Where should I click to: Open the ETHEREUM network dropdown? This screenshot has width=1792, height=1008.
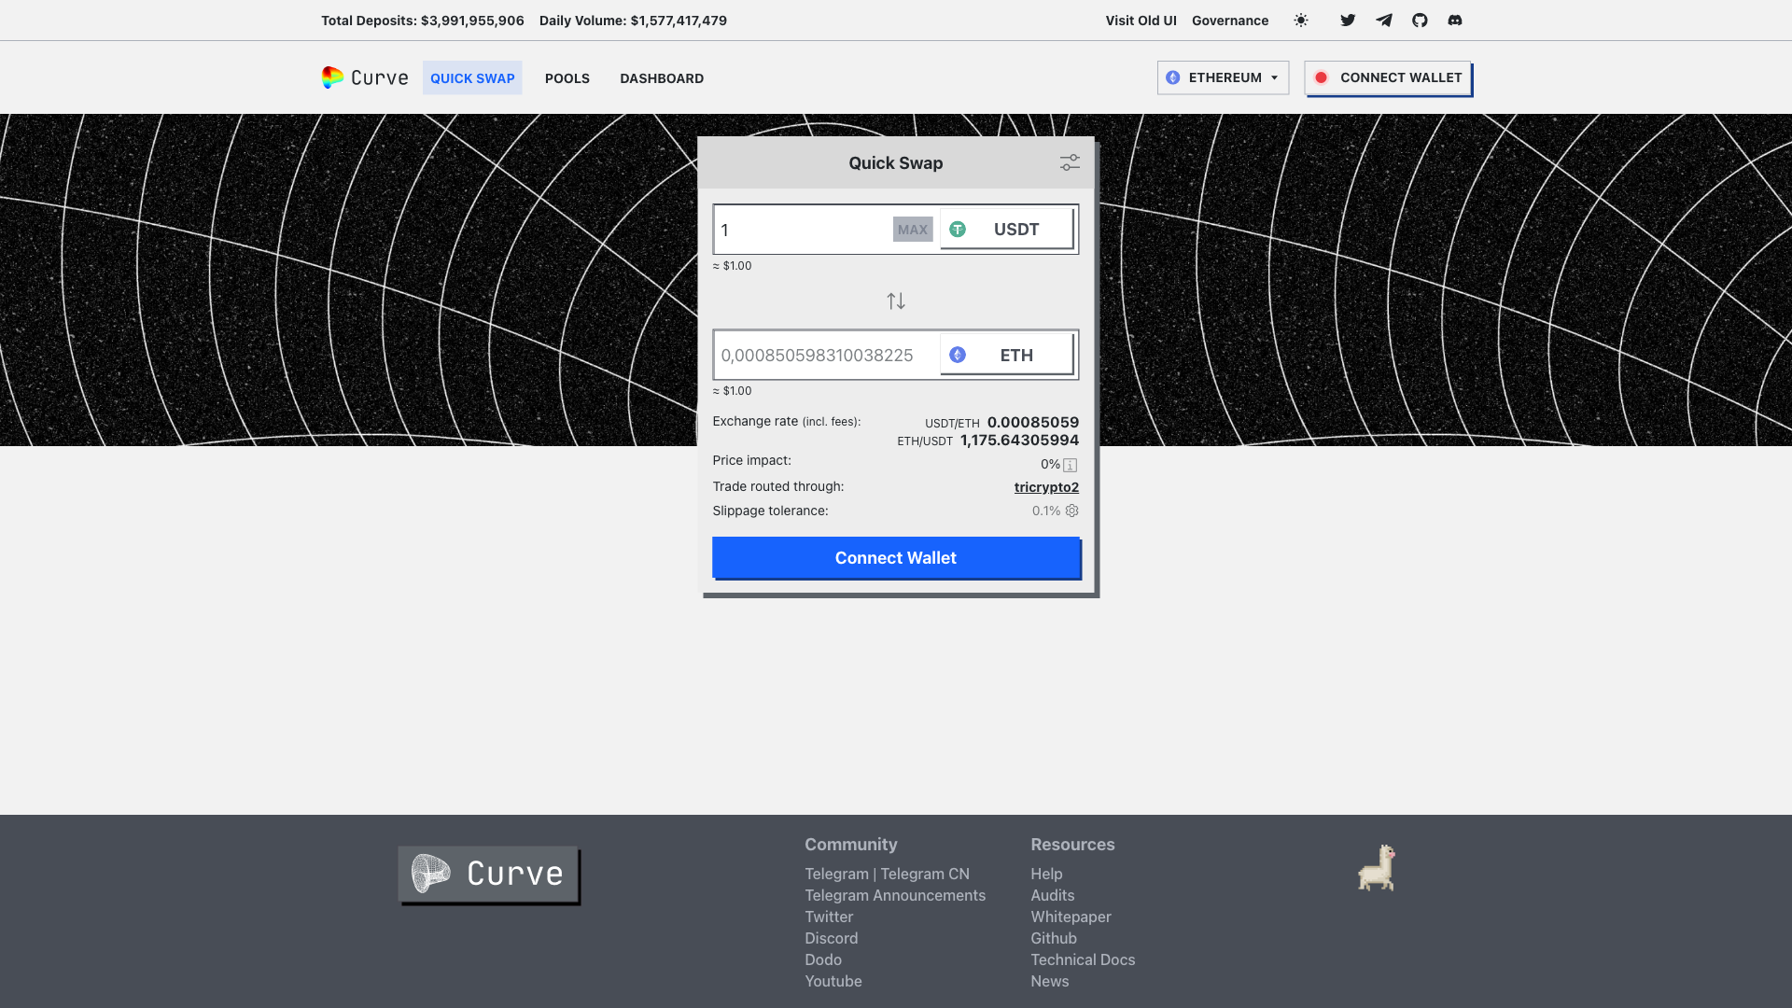1223,77
